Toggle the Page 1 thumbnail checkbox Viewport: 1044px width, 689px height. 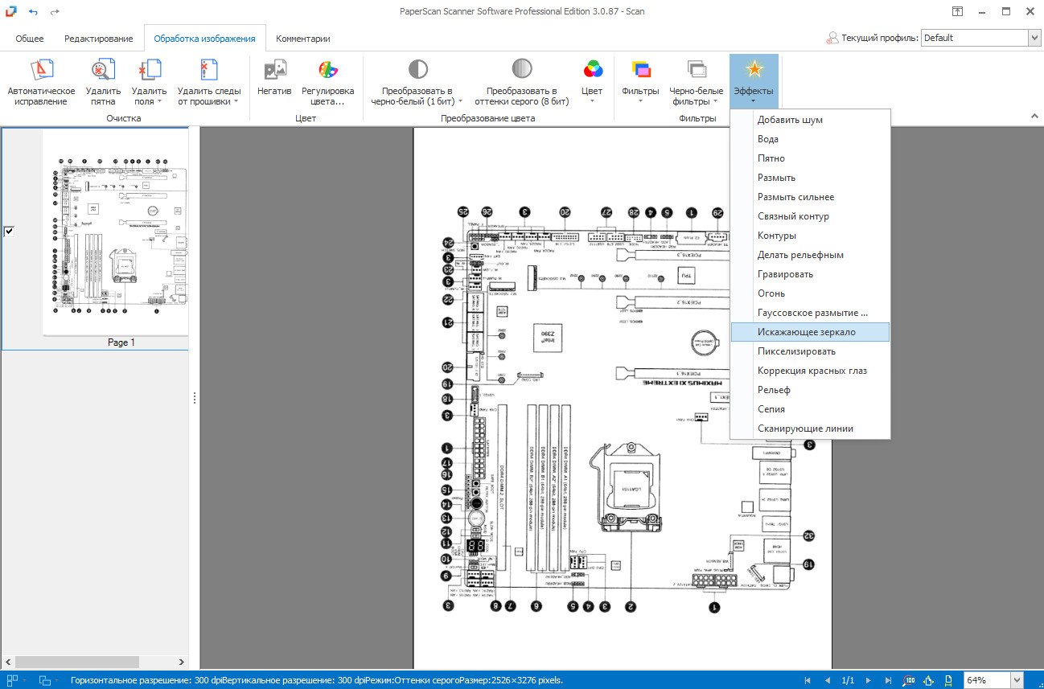click(x=9, y=232)
